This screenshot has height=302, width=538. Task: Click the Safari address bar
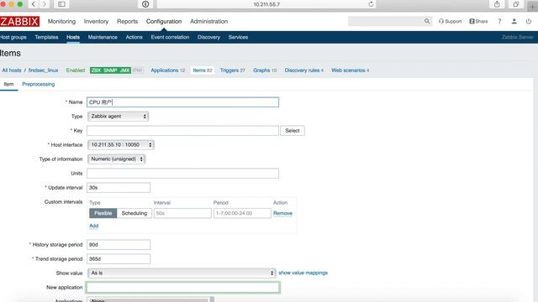(266, 4)
